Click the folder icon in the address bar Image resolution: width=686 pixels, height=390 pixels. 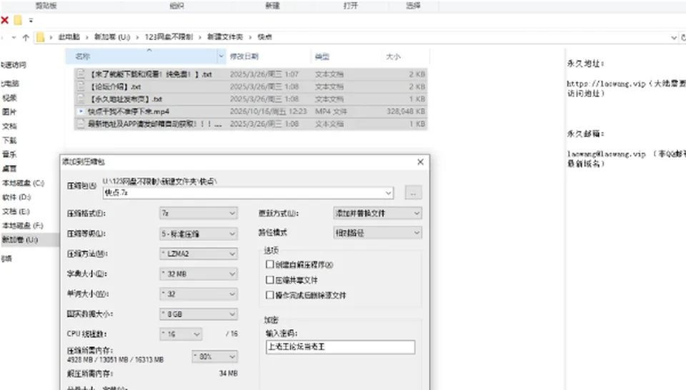40,37
